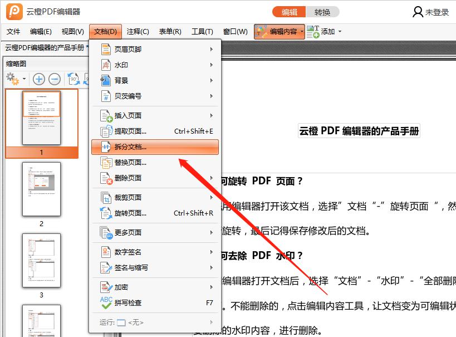Open the thumbnail gear options dropdown arrow
The image size is (456, 337).
click(24, 79)
